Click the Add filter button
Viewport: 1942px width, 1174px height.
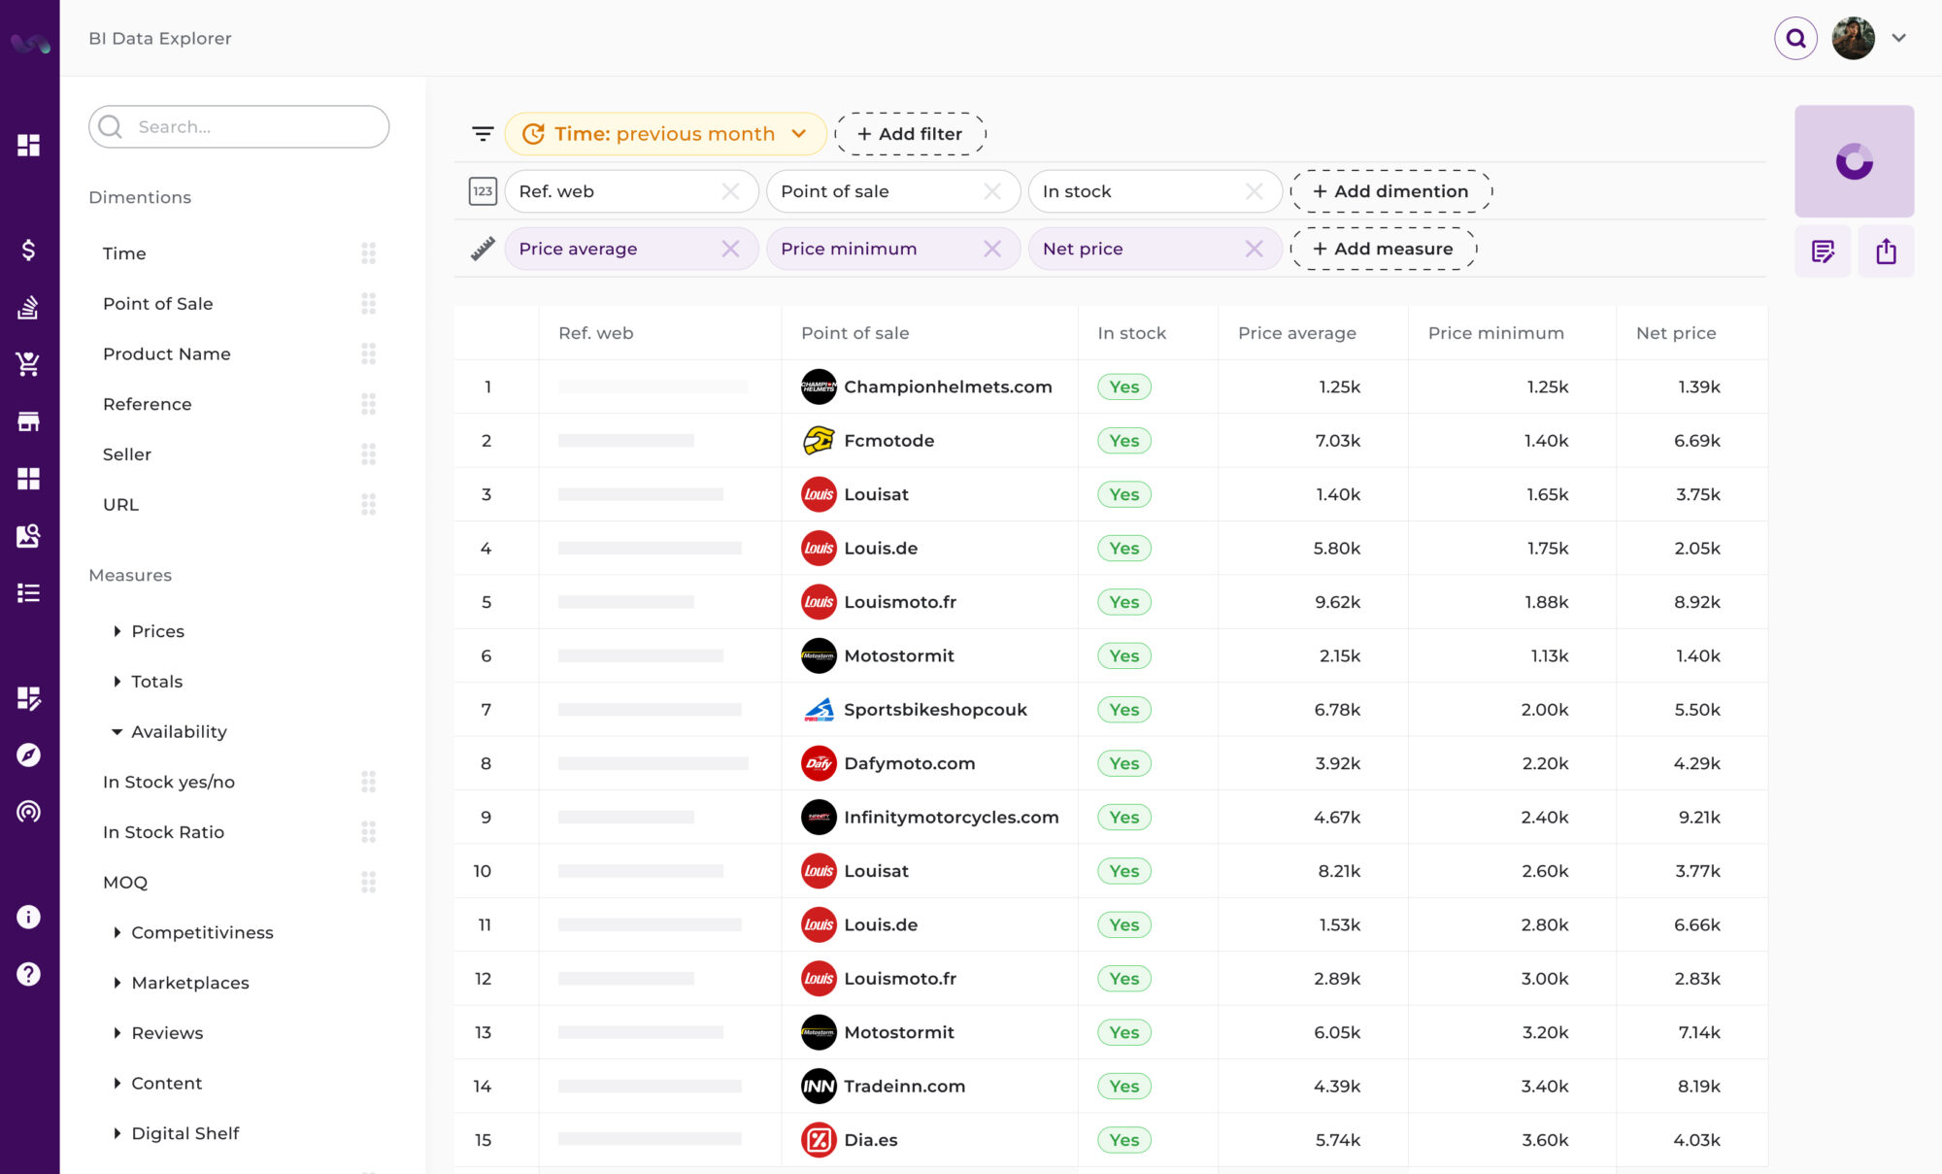point(910,133)
